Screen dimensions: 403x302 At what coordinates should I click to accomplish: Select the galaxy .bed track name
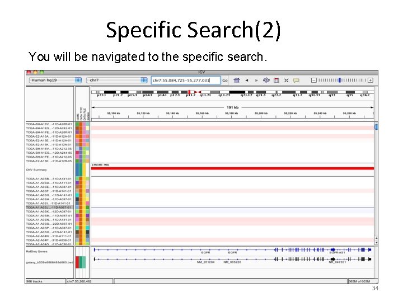point(49,262)
